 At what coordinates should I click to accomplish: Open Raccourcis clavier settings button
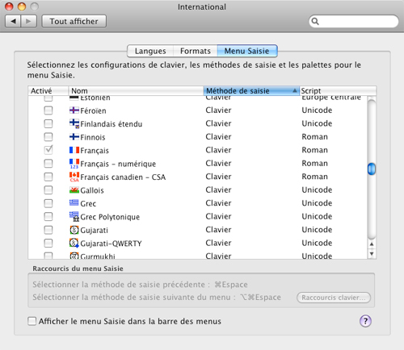coord(334,298)
